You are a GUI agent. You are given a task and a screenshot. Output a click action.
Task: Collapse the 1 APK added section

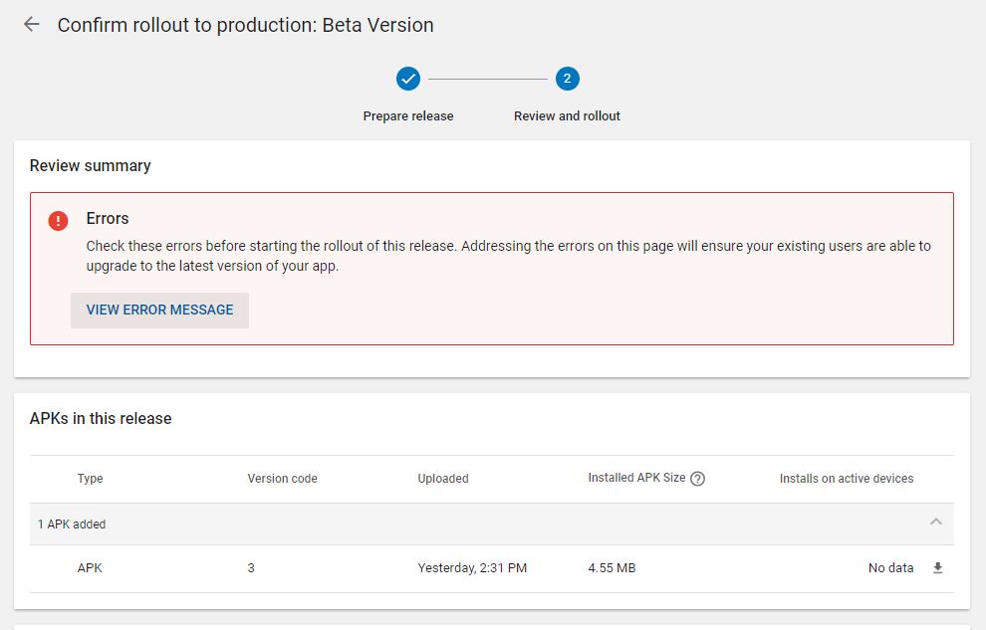click(x=935, y=523)
